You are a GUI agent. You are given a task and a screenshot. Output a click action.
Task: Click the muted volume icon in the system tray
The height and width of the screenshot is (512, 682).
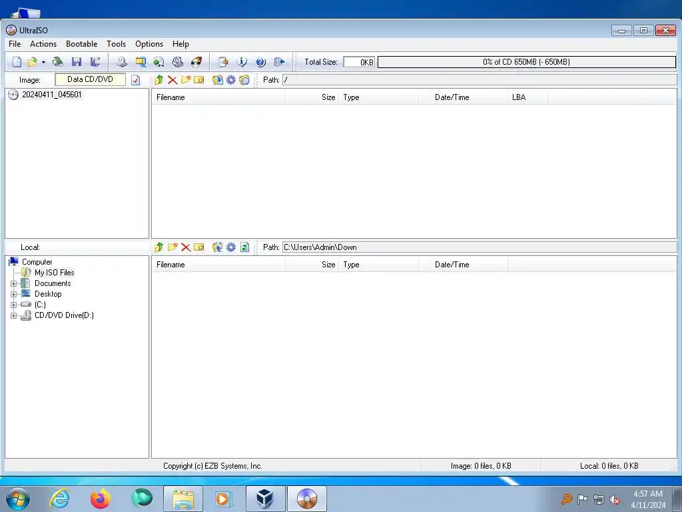point(615,499)
